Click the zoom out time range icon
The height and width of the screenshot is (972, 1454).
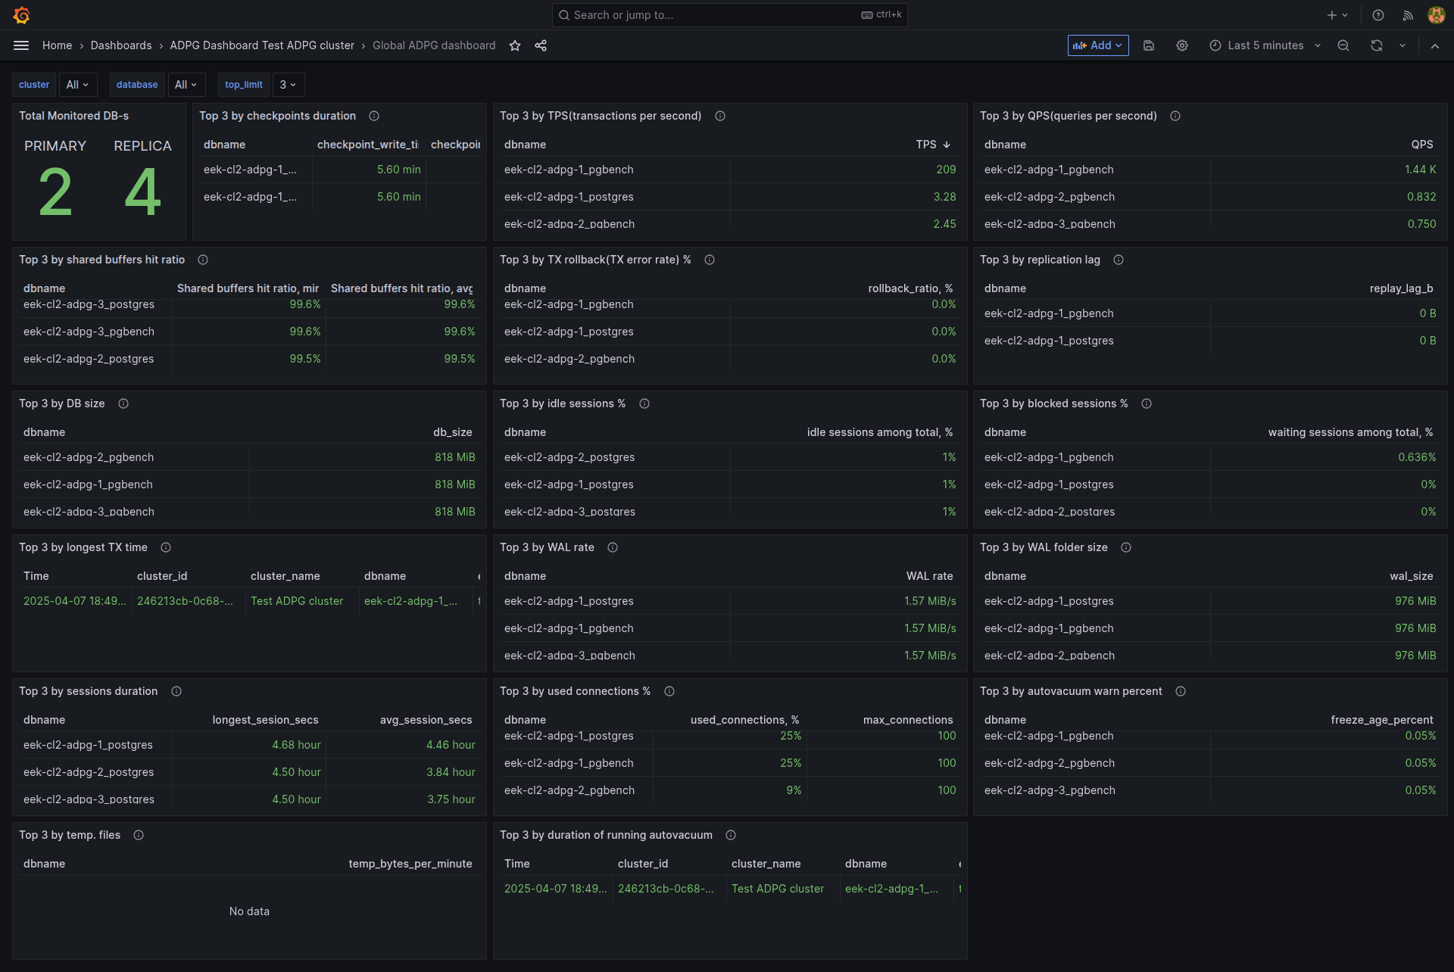[x=1343, y=45]
